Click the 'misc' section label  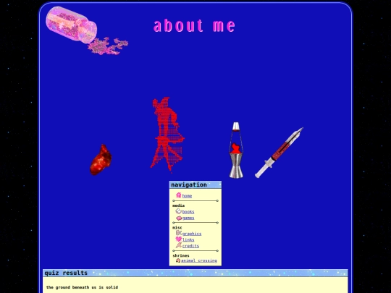point(177,227)
